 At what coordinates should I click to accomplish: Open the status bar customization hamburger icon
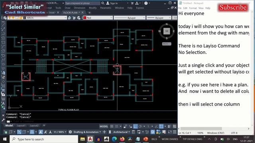(x=175, y=132)
